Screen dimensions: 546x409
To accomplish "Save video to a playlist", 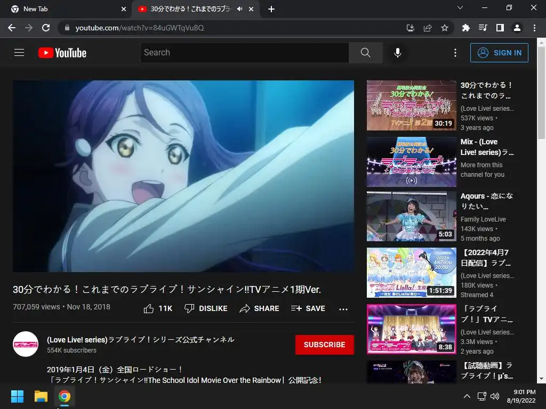I will click(308, 308).
